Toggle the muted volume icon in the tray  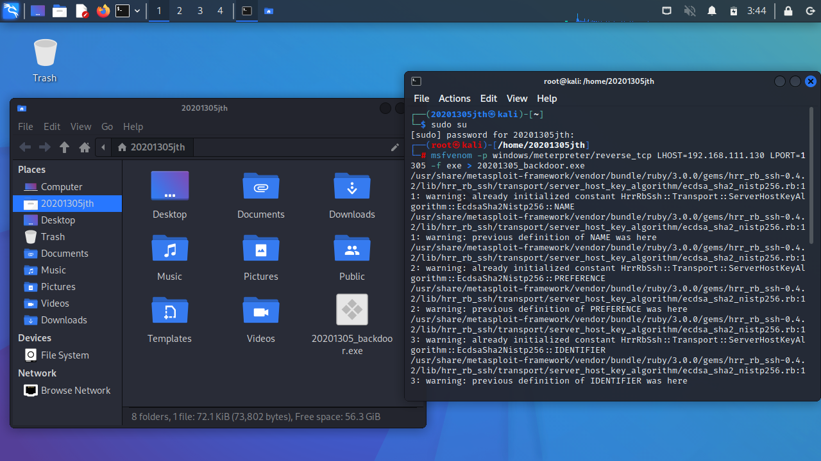[x=690, y=11]
